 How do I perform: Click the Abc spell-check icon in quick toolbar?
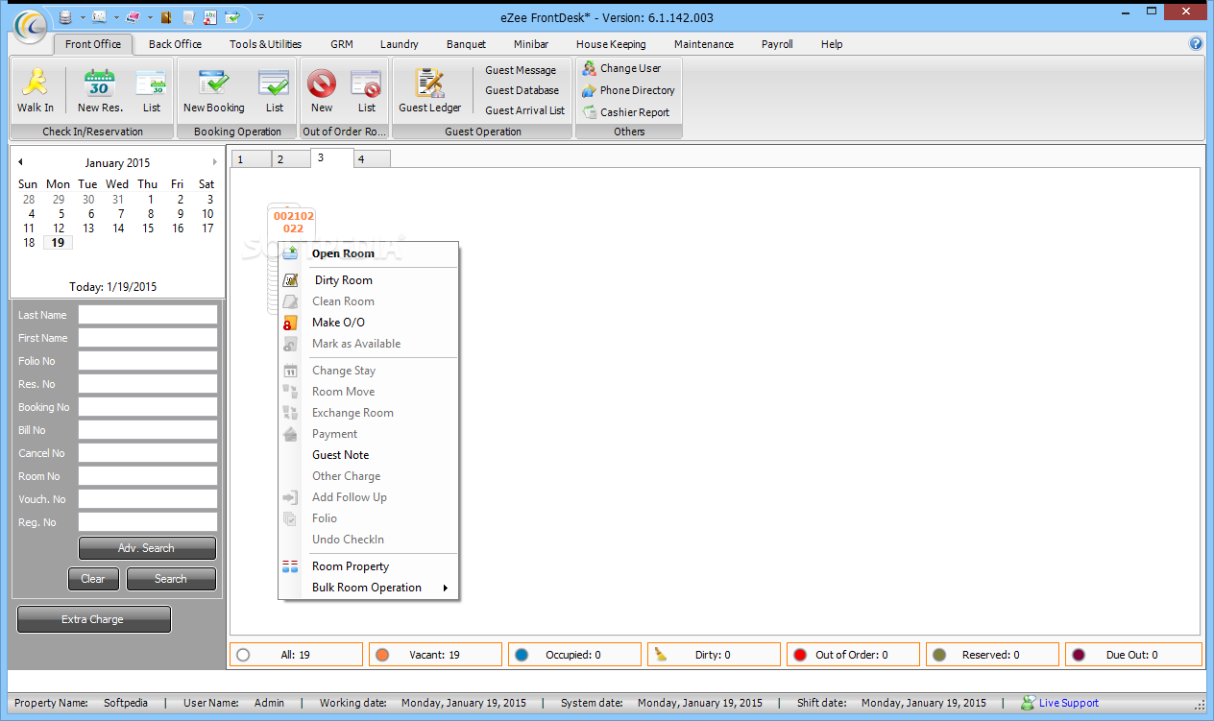pos(210,17)
